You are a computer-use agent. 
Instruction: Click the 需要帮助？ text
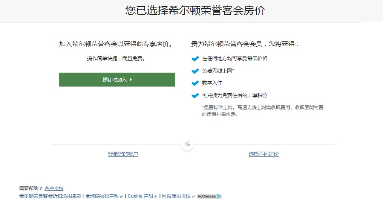[31, 189]
